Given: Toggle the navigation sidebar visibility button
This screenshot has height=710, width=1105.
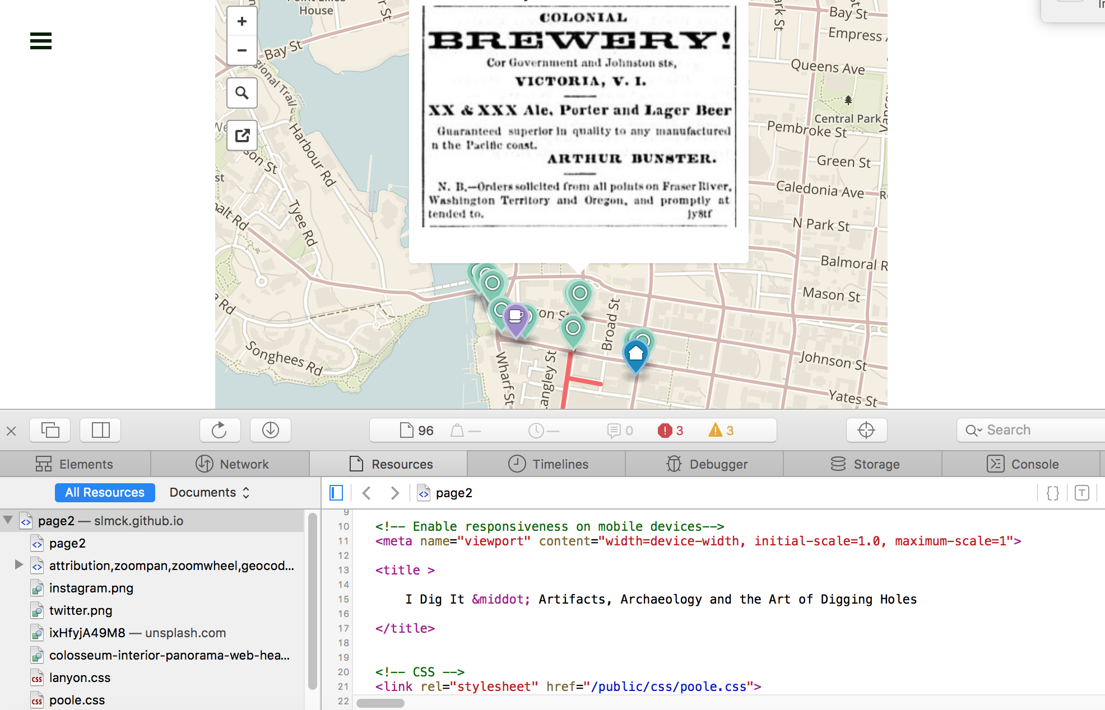Looking at the screenshot, I should pyautogui.click(x=336, y=493).
